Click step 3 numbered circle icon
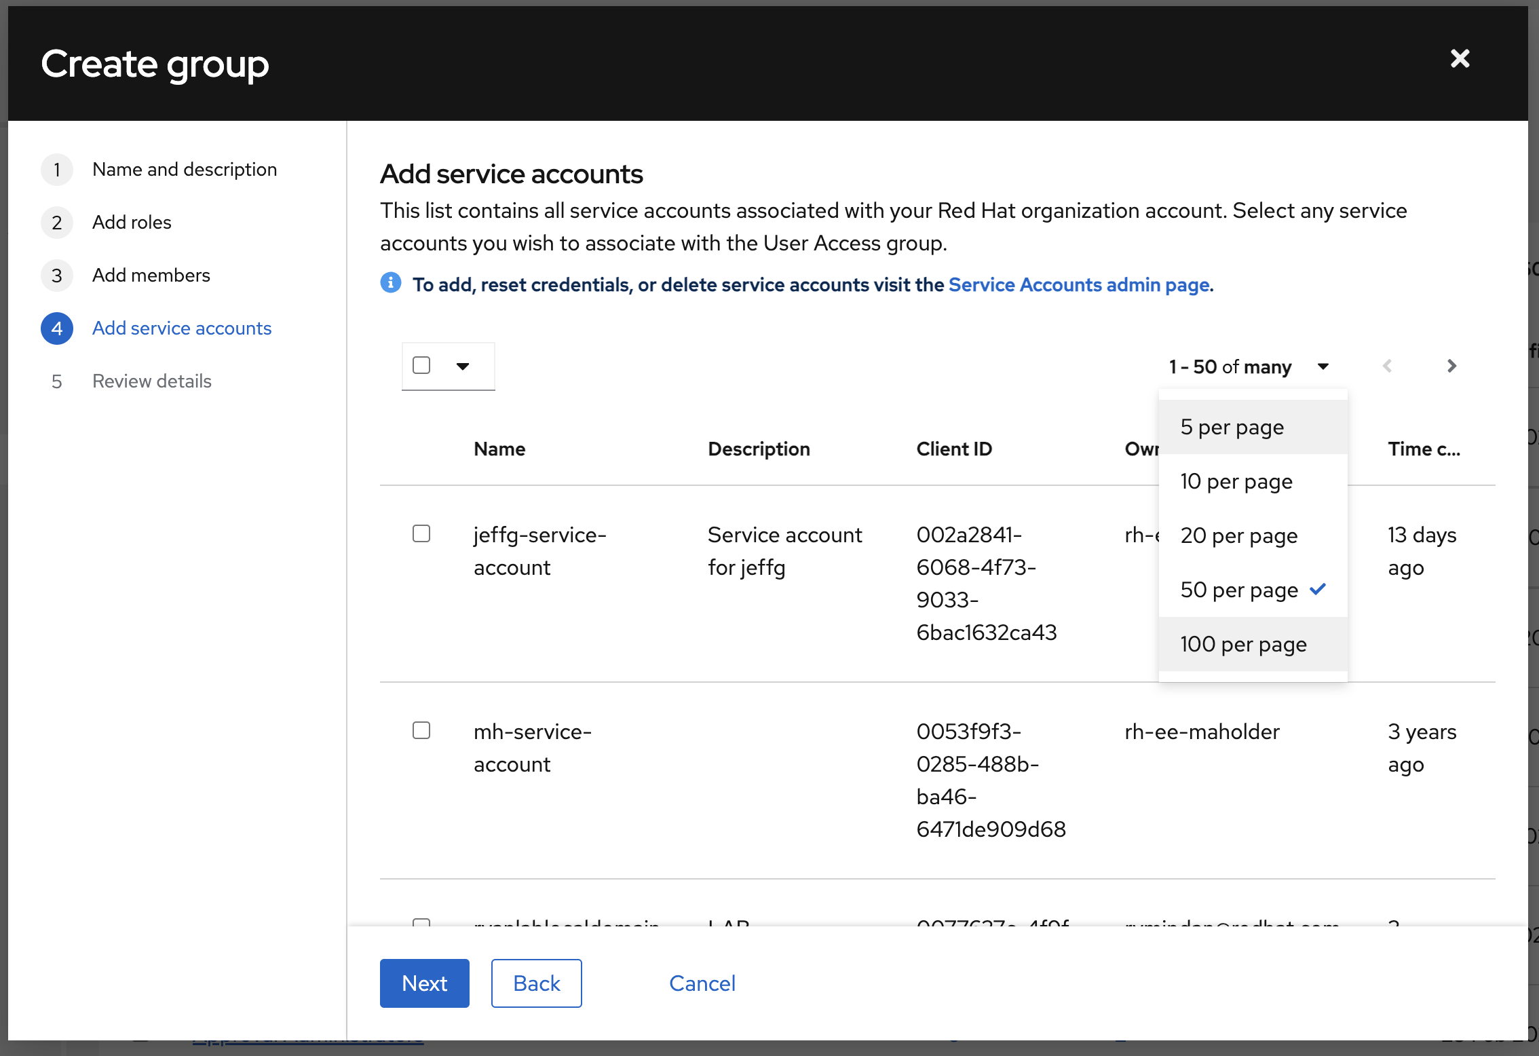The height and width of the screenshot is (1056, 1539). pyautogui.click(x=57, y=276)
